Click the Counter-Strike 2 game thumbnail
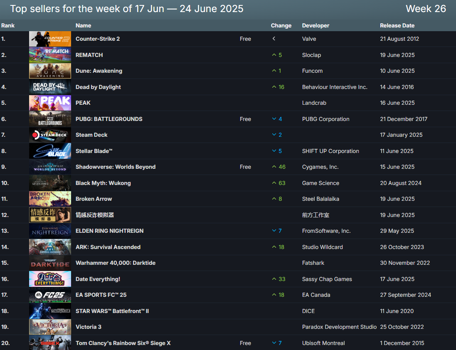Screen dimensions: 456x350 pos(50,39)
